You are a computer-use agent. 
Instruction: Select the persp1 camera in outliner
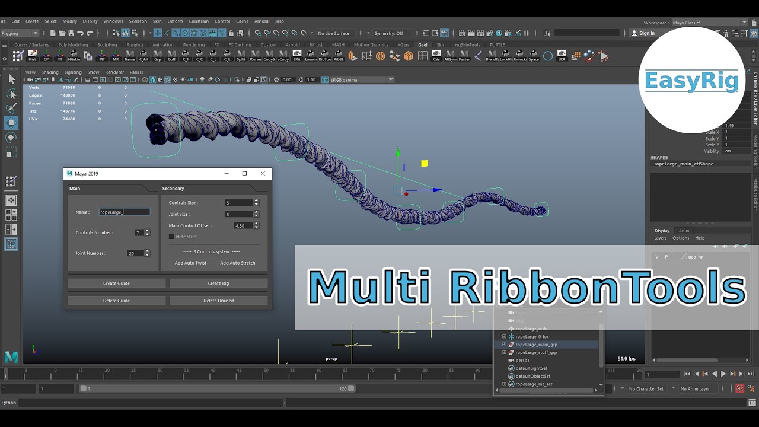click(522, 361)
